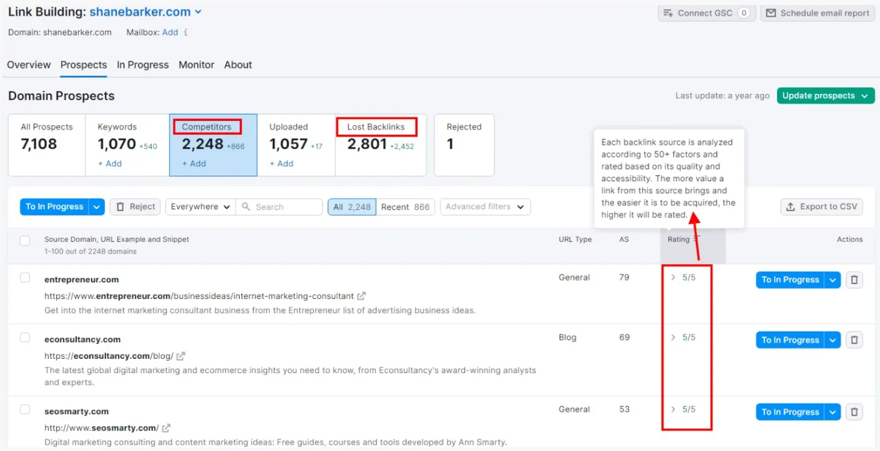Select the All Prospects card
The height and width of the screenshot is (451, 880).
click(x=47, y=145)
